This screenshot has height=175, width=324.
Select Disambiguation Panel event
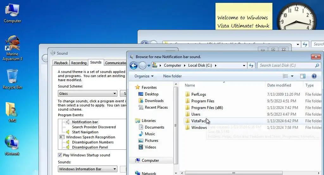[90, 147]
